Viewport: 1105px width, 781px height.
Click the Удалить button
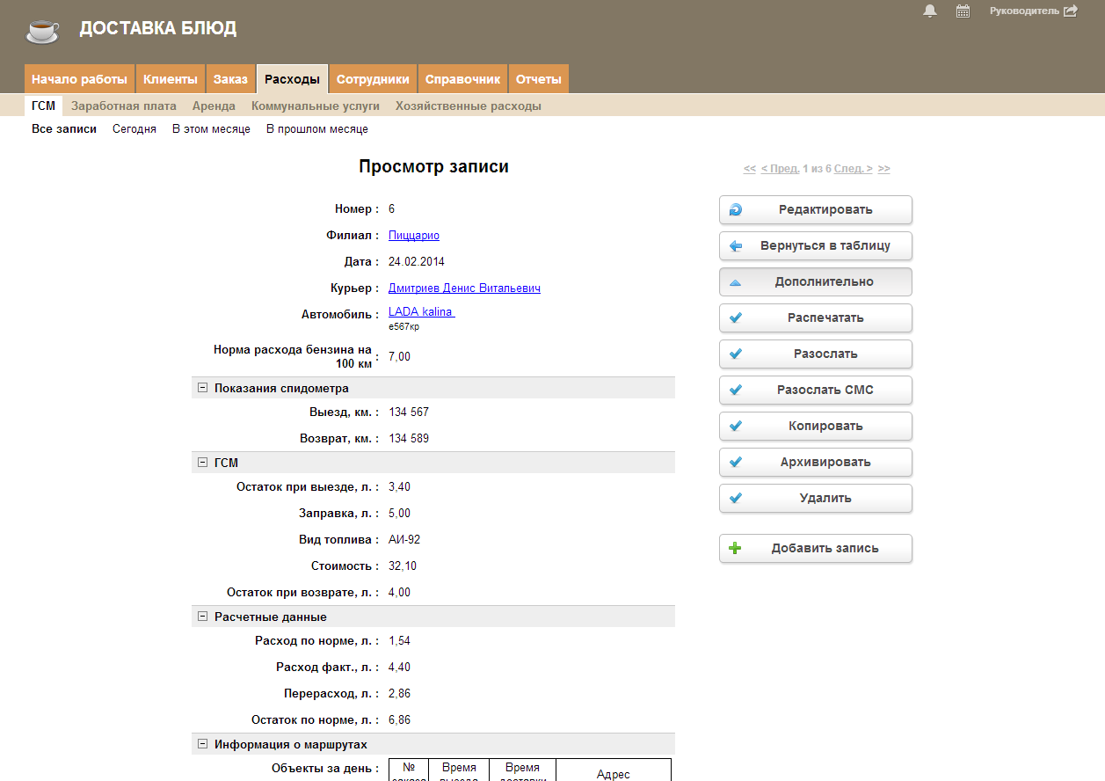point(815,499)
